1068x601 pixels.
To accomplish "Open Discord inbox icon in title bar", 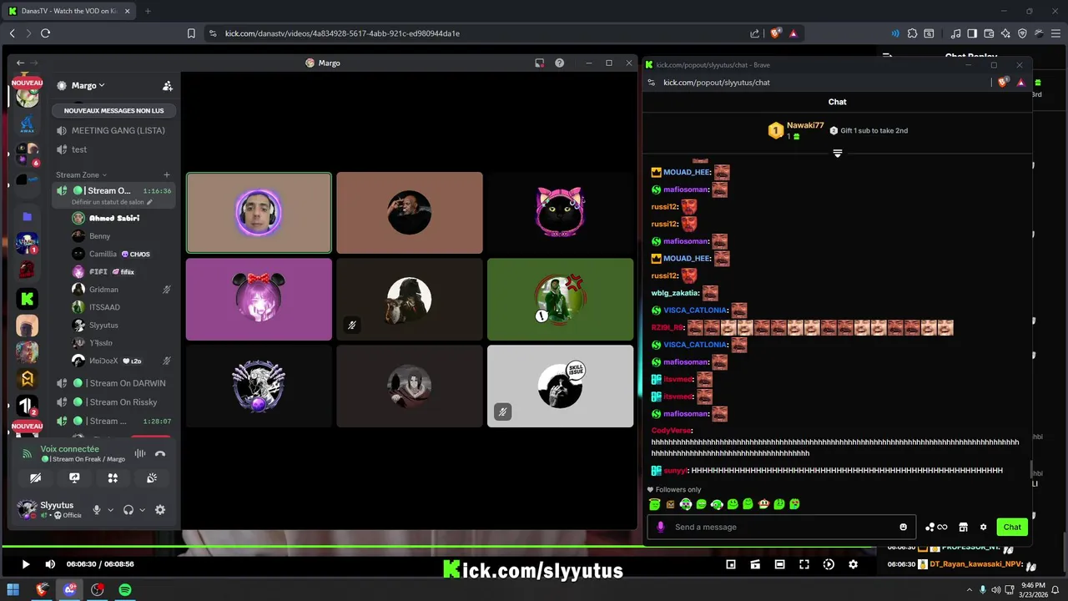I will tap(540, 63).
